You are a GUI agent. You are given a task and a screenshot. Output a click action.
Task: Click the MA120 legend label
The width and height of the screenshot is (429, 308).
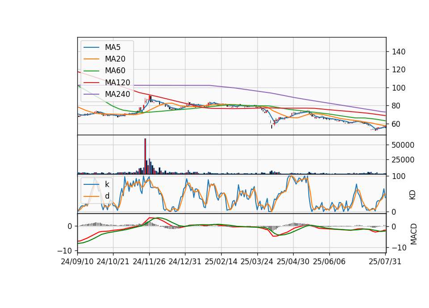(118, 83)
